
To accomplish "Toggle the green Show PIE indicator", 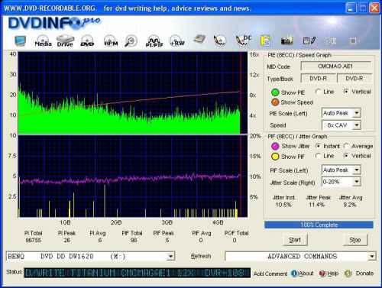I will pyautogui.click(x=275, y=92).
